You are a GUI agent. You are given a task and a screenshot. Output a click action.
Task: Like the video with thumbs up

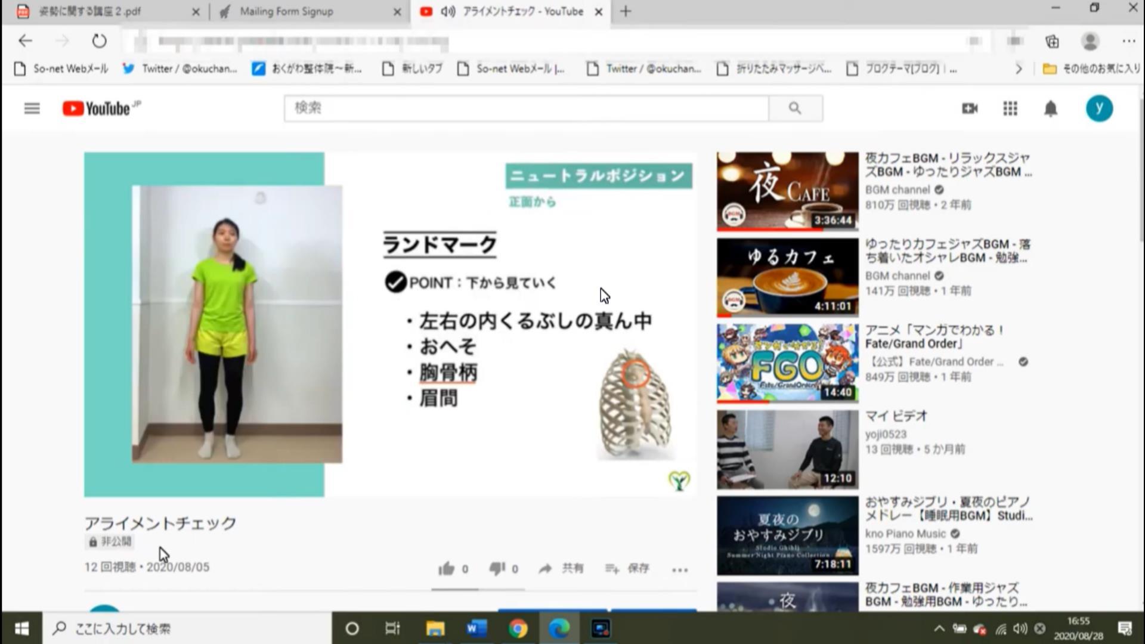447,569
